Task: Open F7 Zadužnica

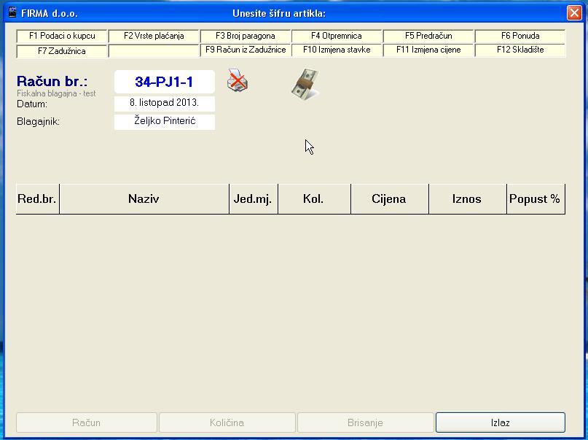Action: [x=62, y=51]
